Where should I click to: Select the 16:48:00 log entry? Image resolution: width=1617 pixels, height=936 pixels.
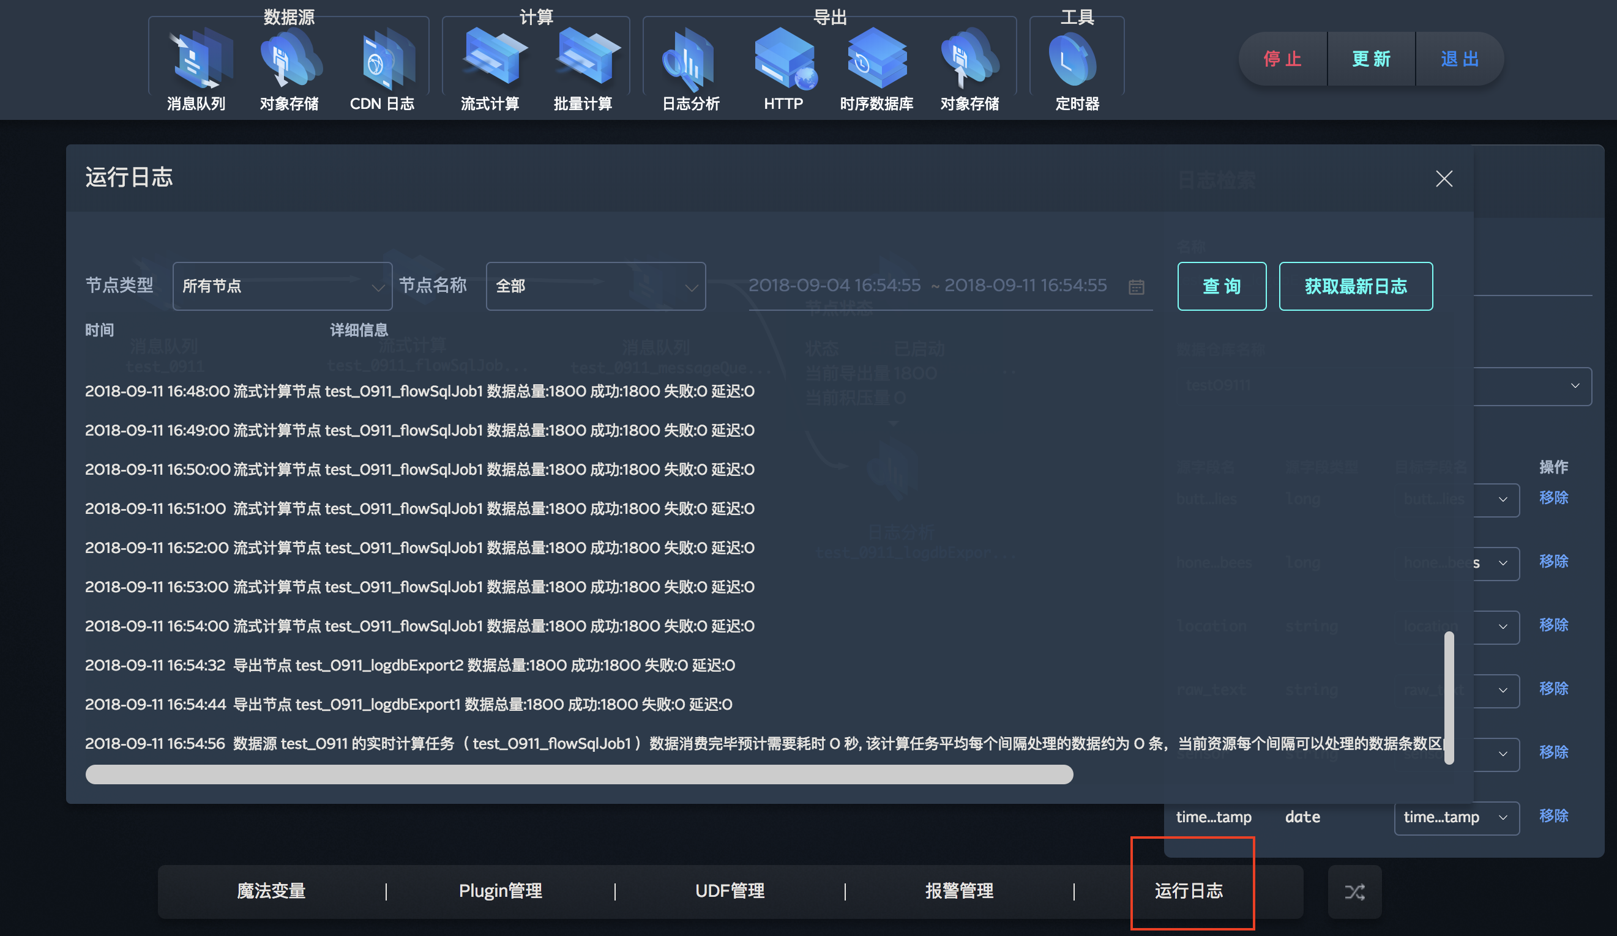click(x=420, y=392)
